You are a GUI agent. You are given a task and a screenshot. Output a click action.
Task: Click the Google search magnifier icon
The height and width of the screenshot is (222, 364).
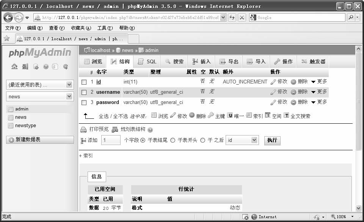coord(351,17)
